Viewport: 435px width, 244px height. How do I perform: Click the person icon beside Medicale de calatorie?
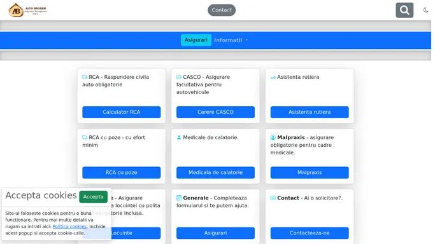(x=179, y=137)
